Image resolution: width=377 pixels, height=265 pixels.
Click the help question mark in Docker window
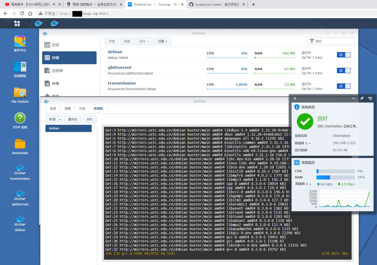pos(327,33)
